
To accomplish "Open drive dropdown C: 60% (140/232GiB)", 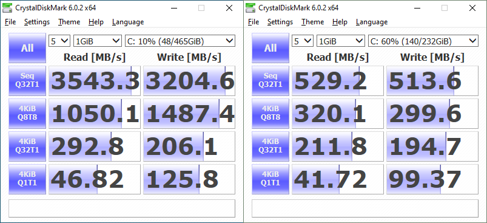I will pos(423,41).
